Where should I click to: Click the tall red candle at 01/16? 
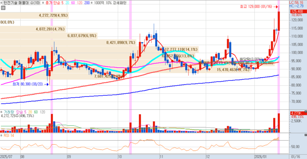pyautogui.click(x=279, y=21)
